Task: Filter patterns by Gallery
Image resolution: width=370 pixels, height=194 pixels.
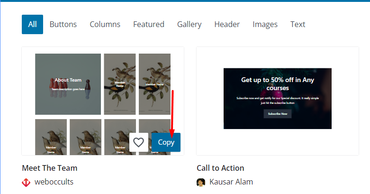Action: coord(189,24)
